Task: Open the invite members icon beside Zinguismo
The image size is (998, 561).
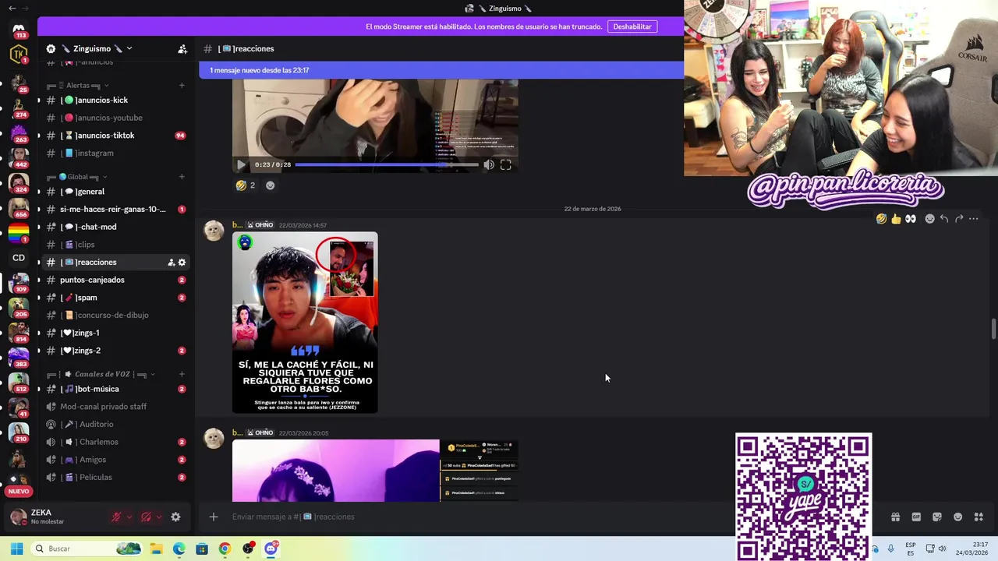Action: click(182, 48)
